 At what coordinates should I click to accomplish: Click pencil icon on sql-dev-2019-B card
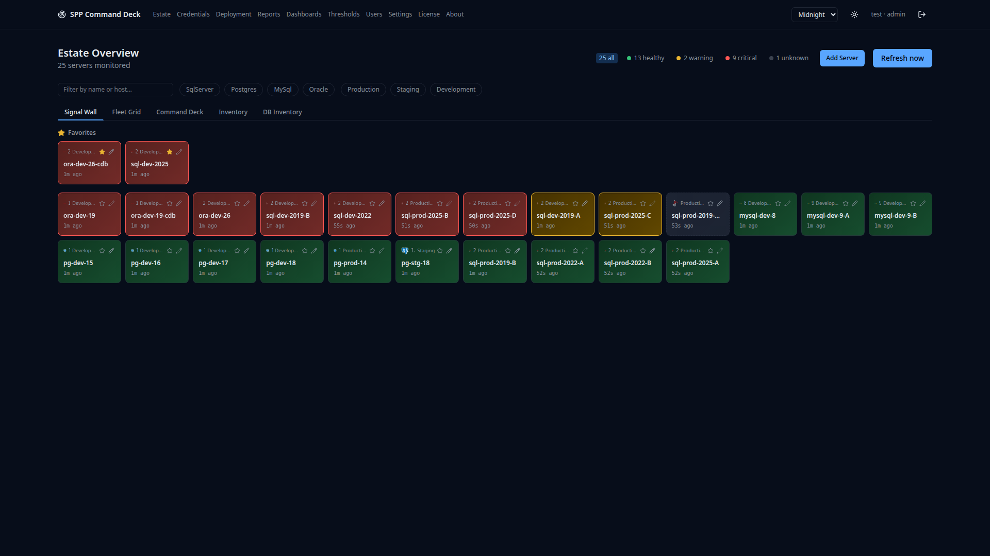(x=314, y=203)
